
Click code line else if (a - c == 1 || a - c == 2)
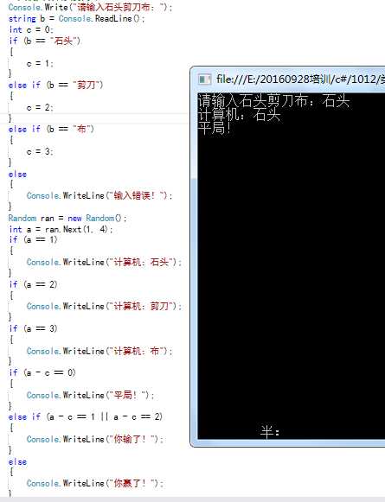click(x=86, y=416)
